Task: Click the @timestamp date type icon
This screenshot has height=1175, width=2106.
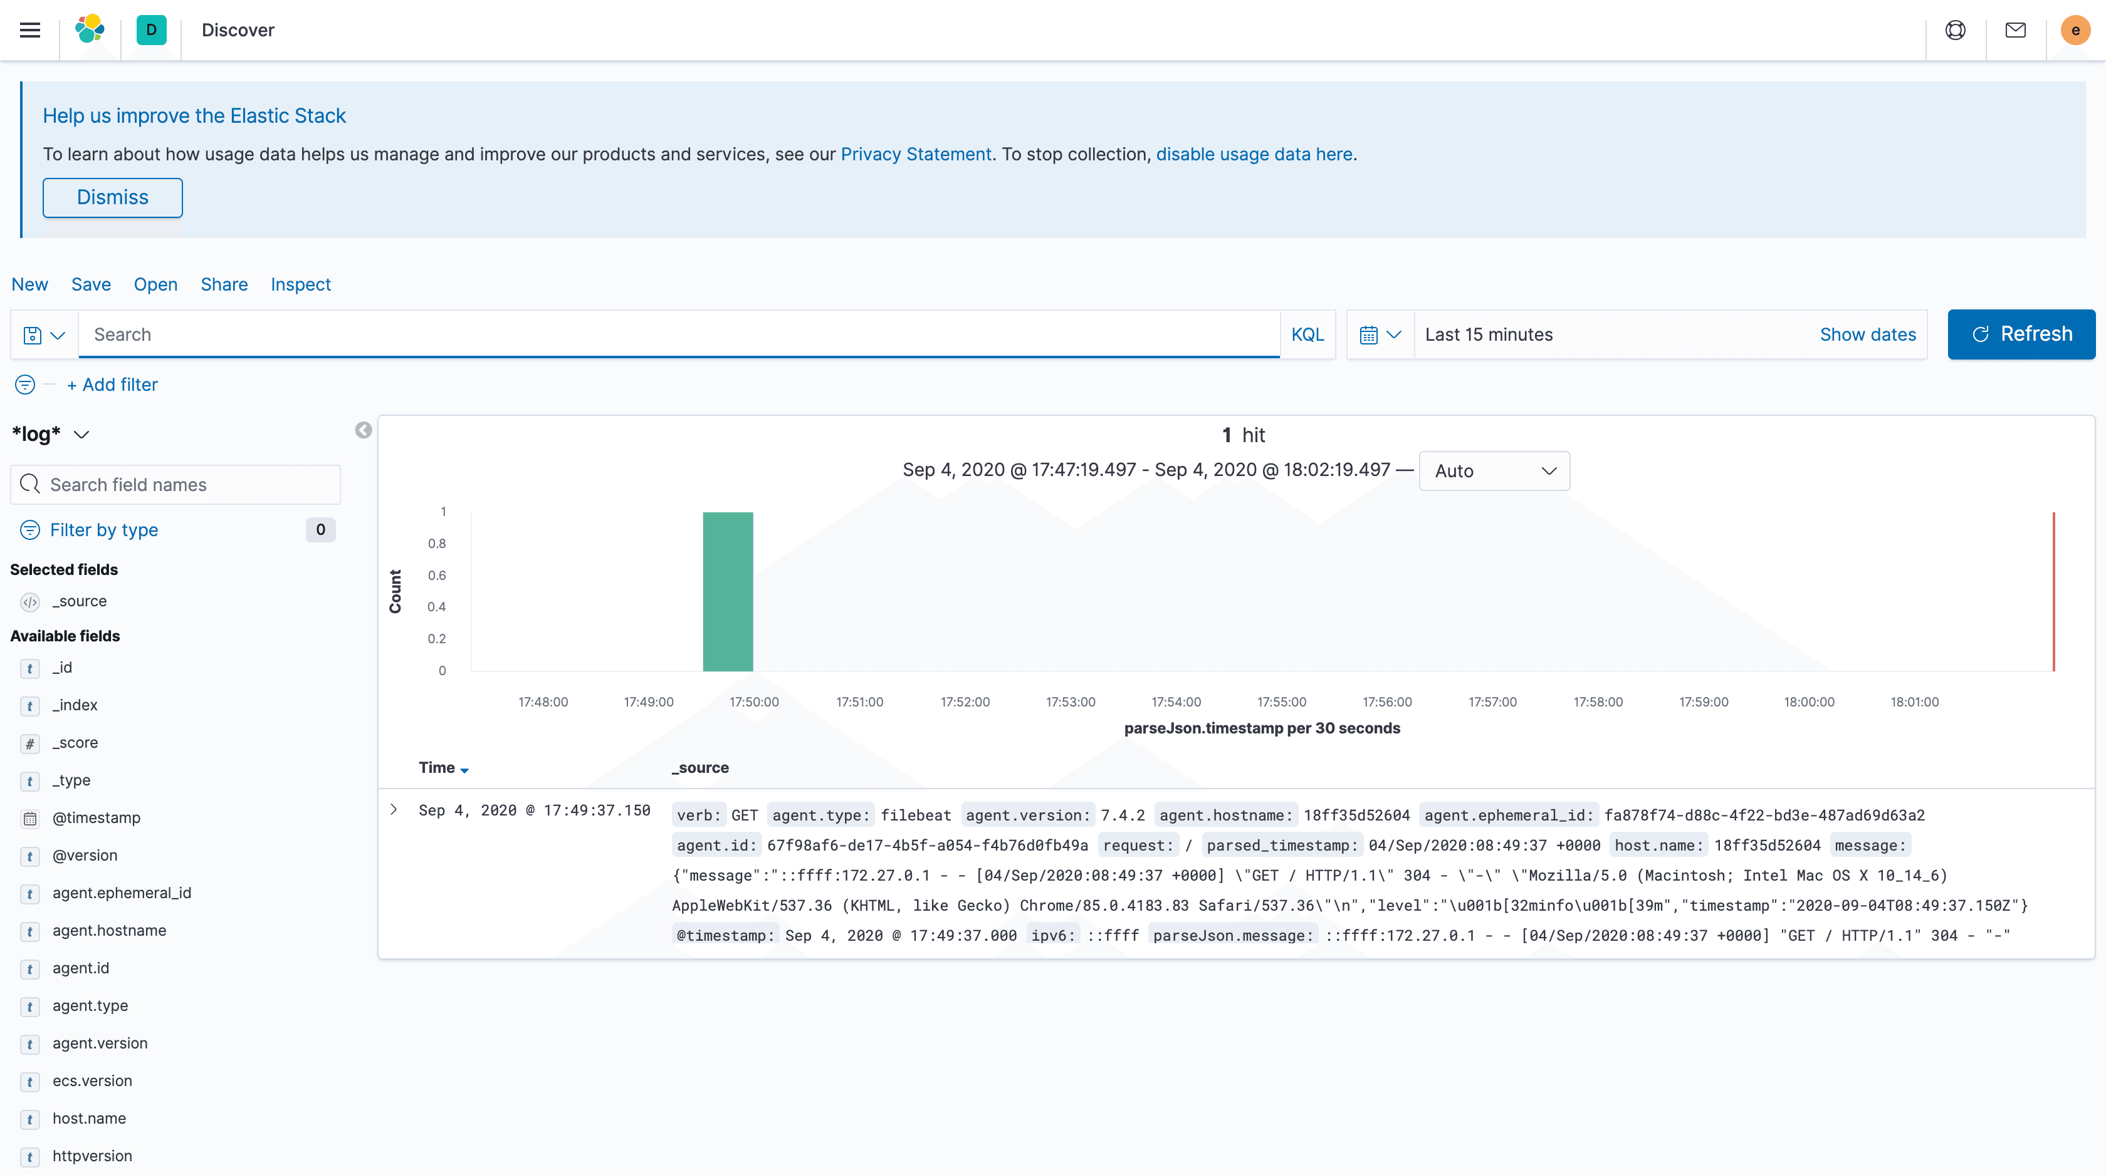Action: point(30,819)
